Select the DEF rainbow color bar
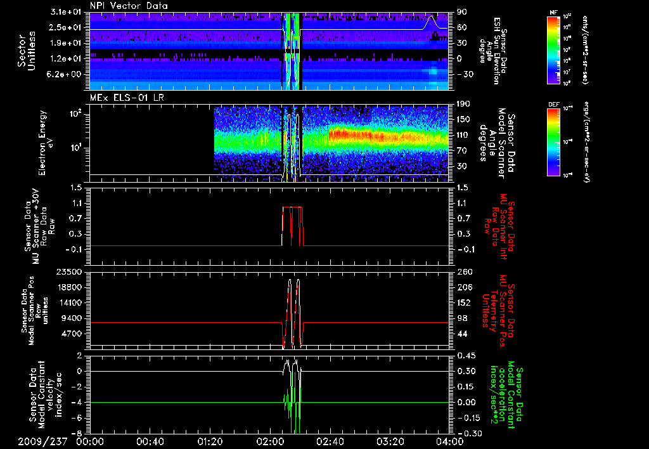The width and height of the screenshot is (649, 449). (x=554, y=142)
